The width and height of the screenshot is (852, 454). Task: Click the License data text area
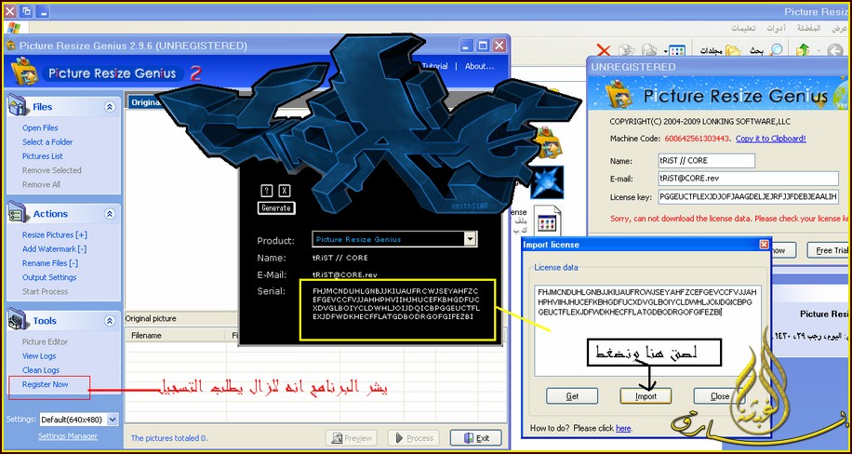(x=647, y=330)
